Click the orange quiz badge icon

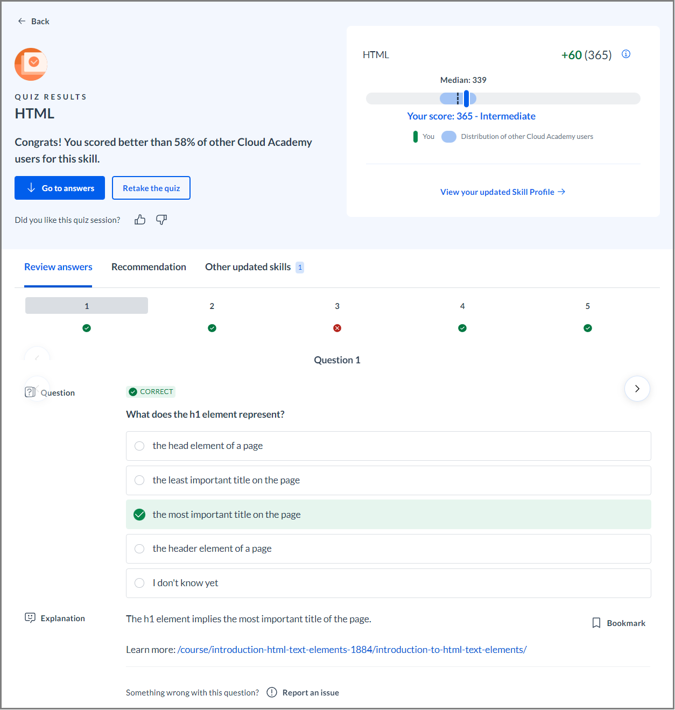pyautogui.click(x=31, y=64)
